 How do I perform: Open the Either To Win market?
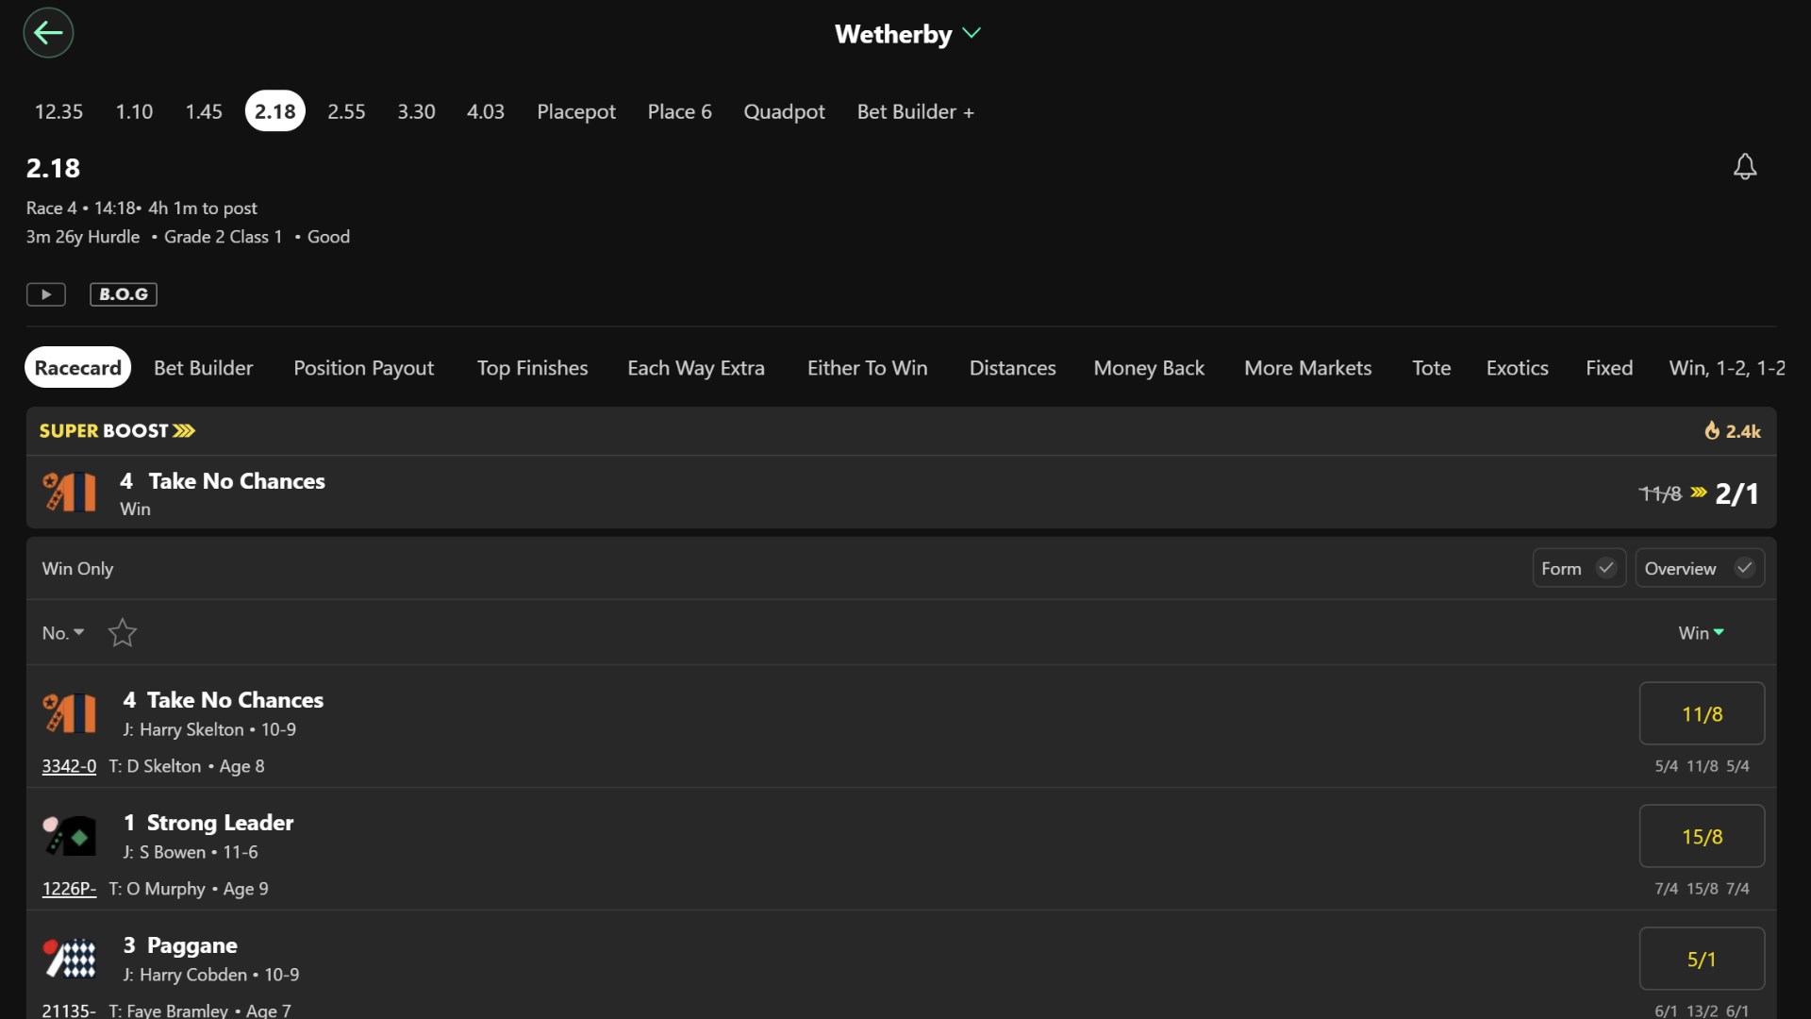point(867,368)
